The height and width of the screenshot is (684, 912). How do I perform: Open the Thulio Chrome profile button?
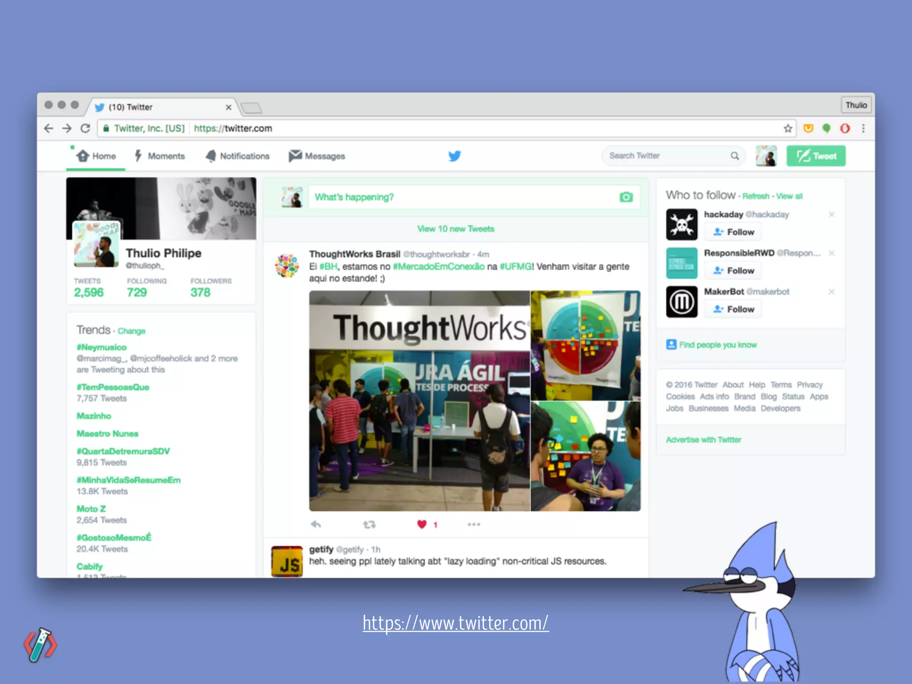856,106
